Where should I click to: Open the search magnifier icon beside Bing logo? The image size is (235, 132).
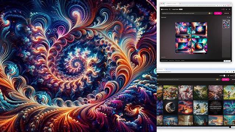click(x=170, y=9)
